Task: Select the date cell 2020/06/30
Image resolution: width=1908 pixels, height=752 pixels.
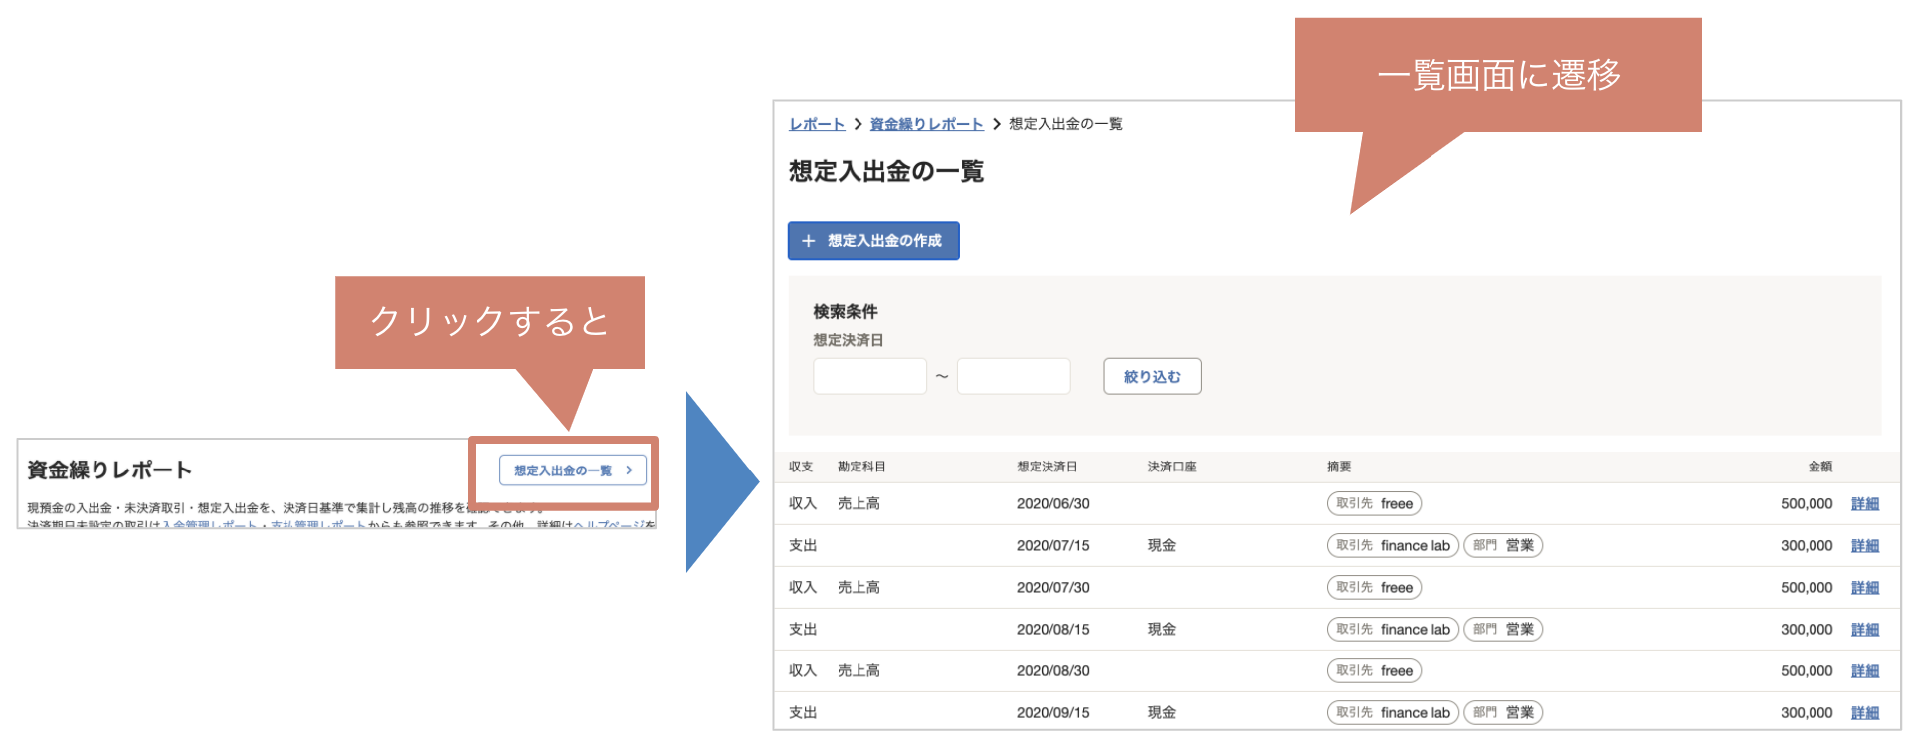Action: tap(1053, 504)
